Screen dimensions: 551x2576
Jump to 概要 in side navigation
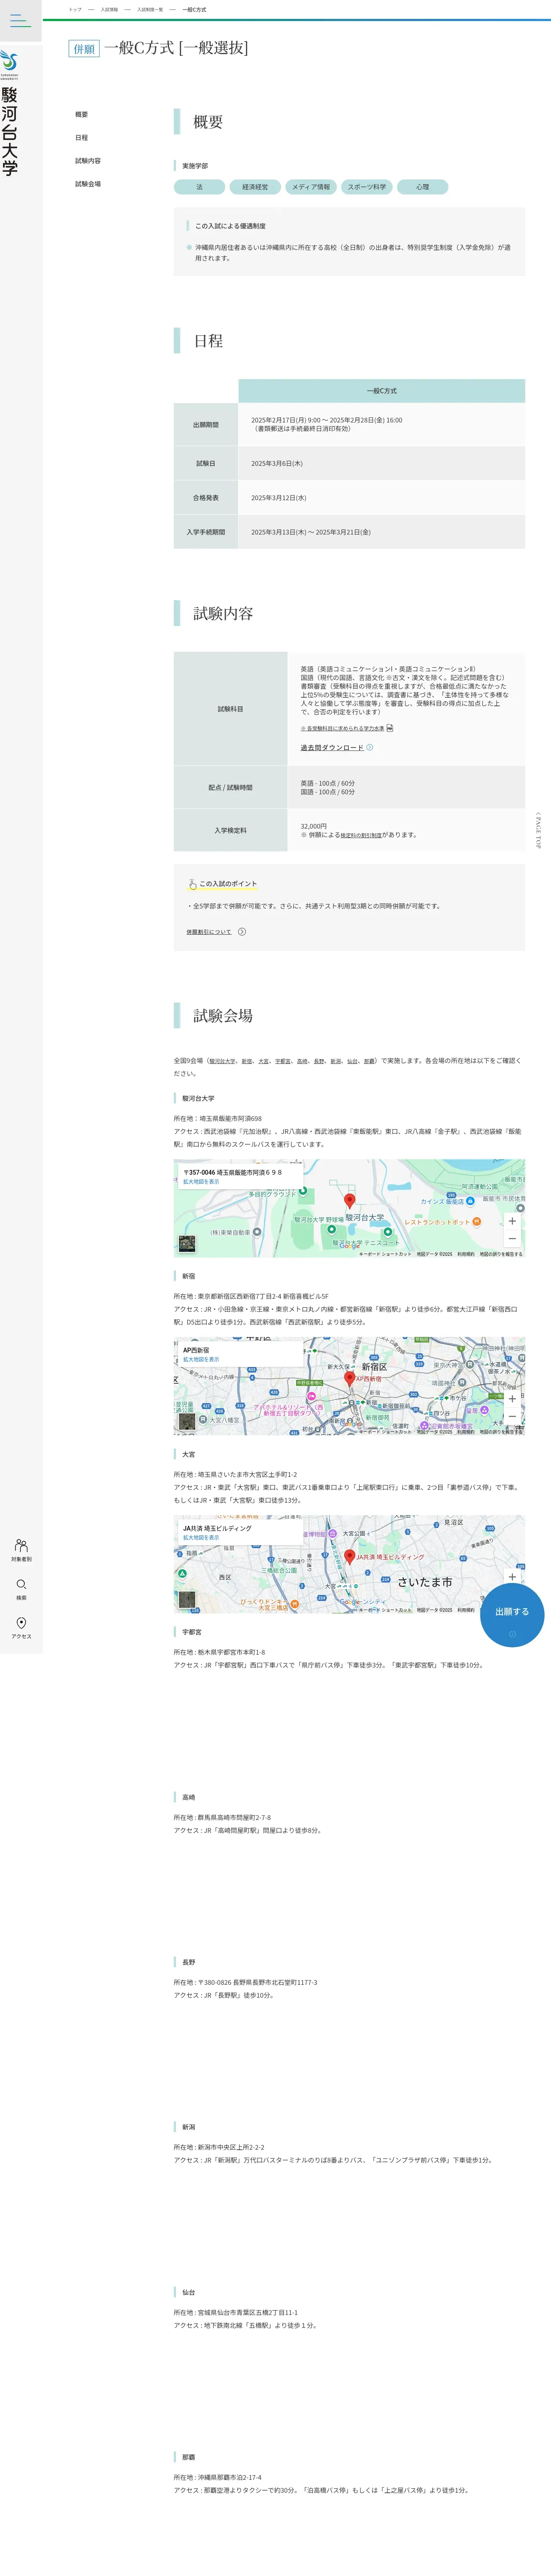(x=82, y=114)
